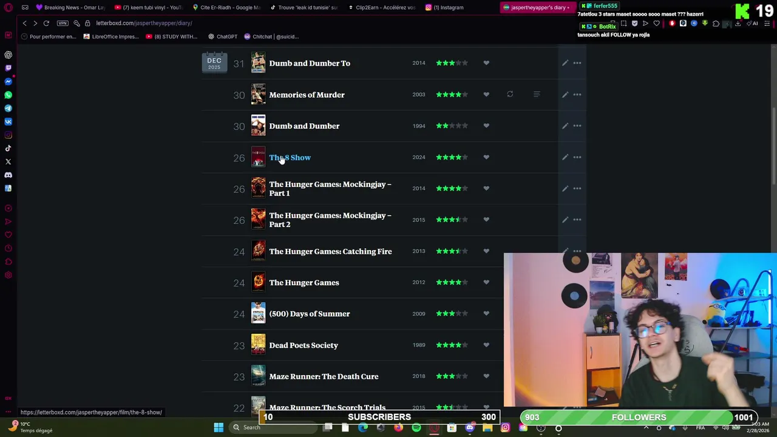Open Telegram in the Opera sidebar
The width and height of the screenshot is (777, 437).
(8, 108)
